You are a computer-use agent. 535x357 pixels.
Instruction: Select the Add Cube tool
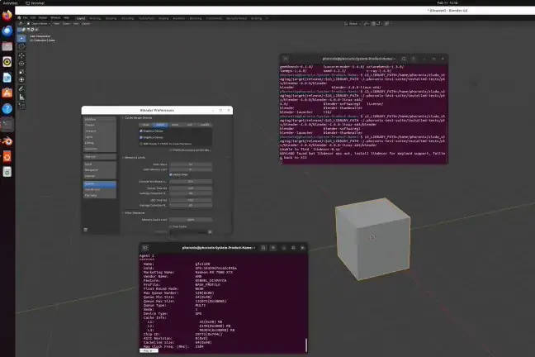(21, 106)
